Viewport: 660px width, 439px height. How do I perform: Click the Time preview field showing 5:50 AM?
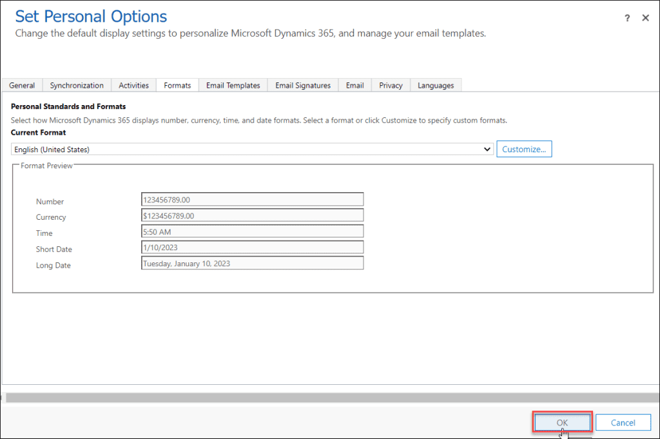(x=252, y=231)
